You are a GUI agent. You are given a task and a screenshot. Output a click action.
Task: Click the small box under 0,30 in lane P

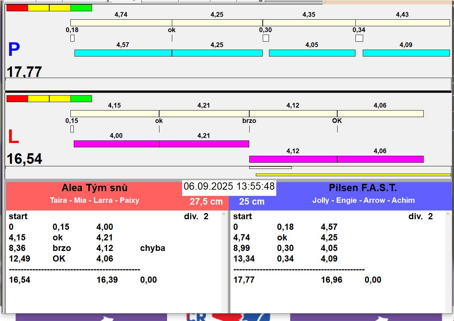pos(266,38)
